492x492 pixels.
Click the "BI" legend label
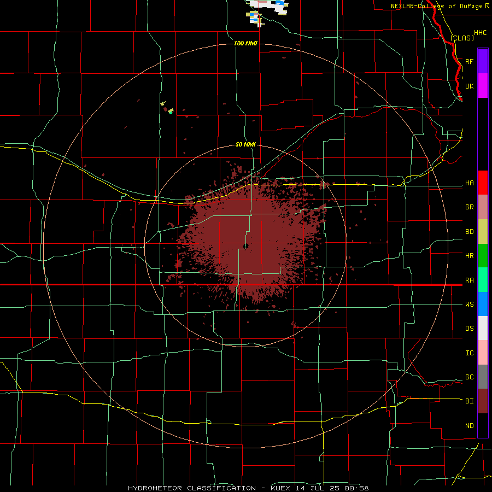pos(469,401)
